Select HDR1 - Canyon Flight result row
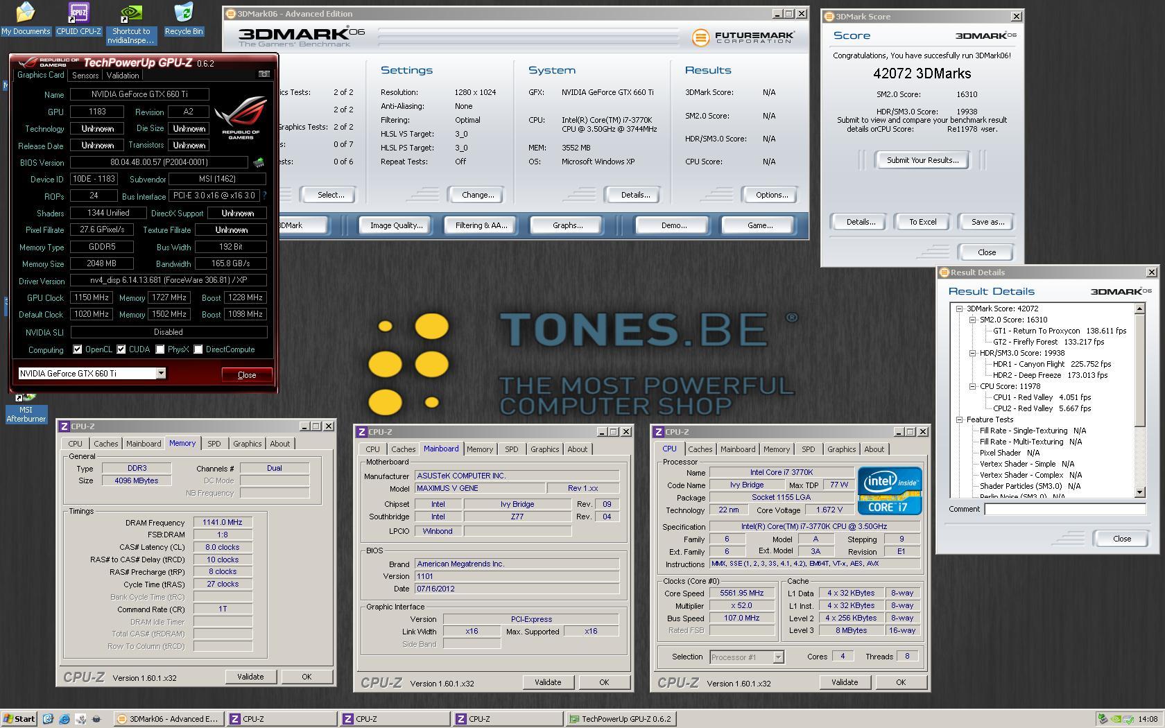Viewport: 1165px width, 728px height. point(1051,364)
